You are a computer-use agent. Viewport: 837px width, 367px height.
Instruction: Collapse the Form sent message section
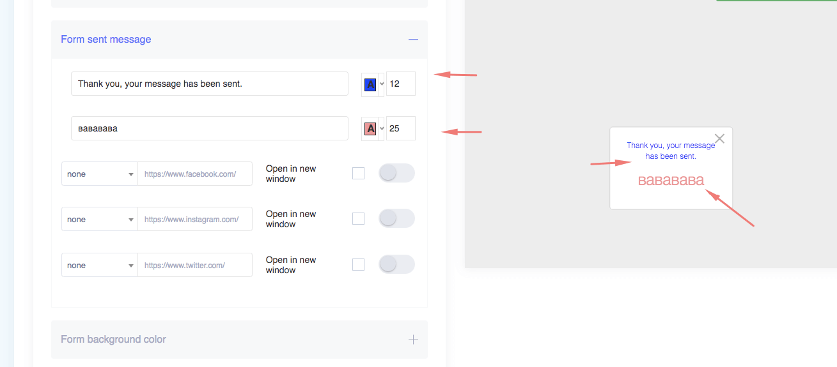click(x=413, y=40)
